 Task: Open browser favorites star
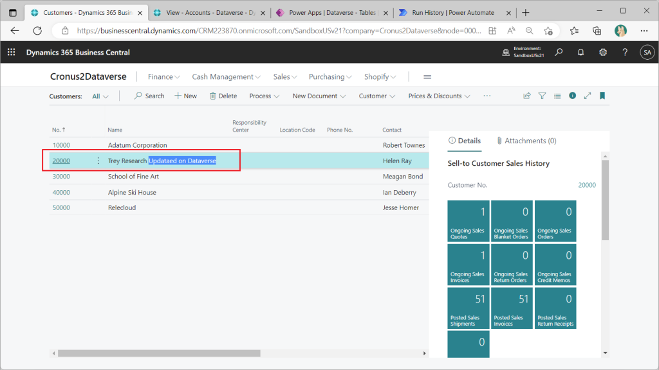tap(575, 31)
